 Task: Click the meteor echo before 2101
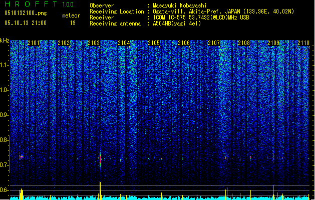coord(21,157)
